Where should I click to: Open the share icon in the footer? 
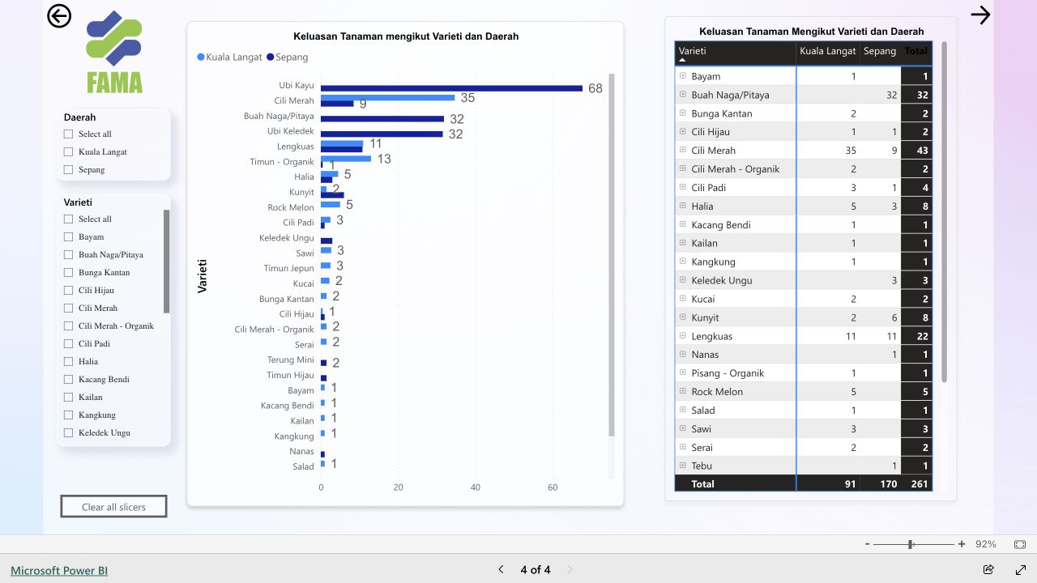(x=988, y=569)
